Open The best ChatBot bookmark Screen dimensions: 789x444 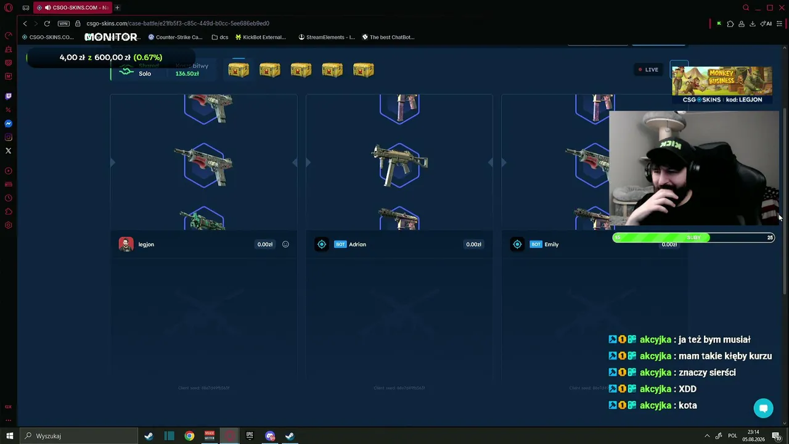388,37
